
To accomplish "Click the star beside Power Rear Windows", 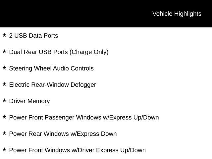I will point(4,133).
